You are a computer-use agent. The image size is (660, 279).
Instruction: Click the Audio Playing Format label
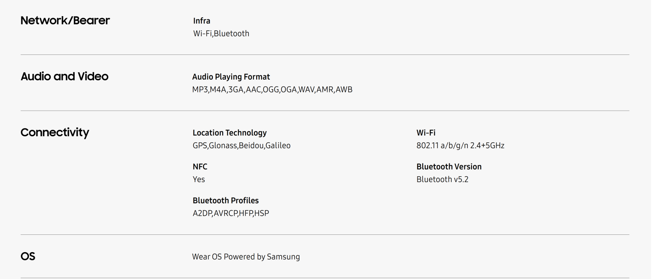click(x=231, y=77)
